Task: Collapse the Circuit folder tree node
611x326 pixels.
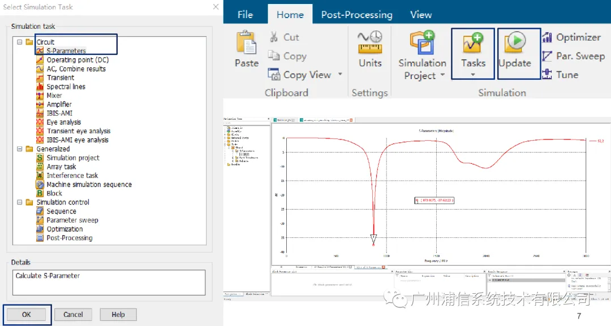Action: click(x=19, y=42)
